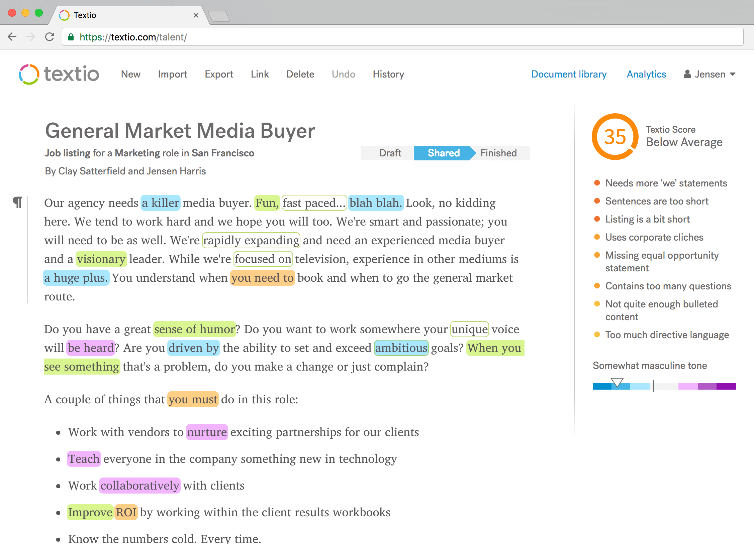Select the Shared status

coord(444,153)
